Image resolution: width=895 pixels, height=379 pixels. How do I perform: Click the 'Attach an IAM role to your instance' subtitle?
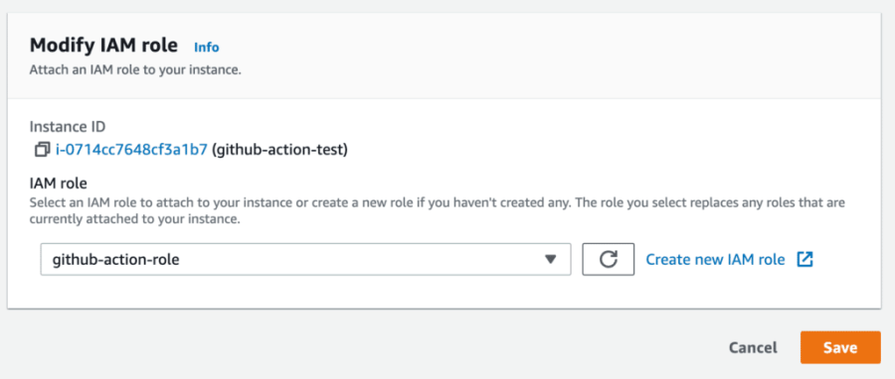point(135,72)
